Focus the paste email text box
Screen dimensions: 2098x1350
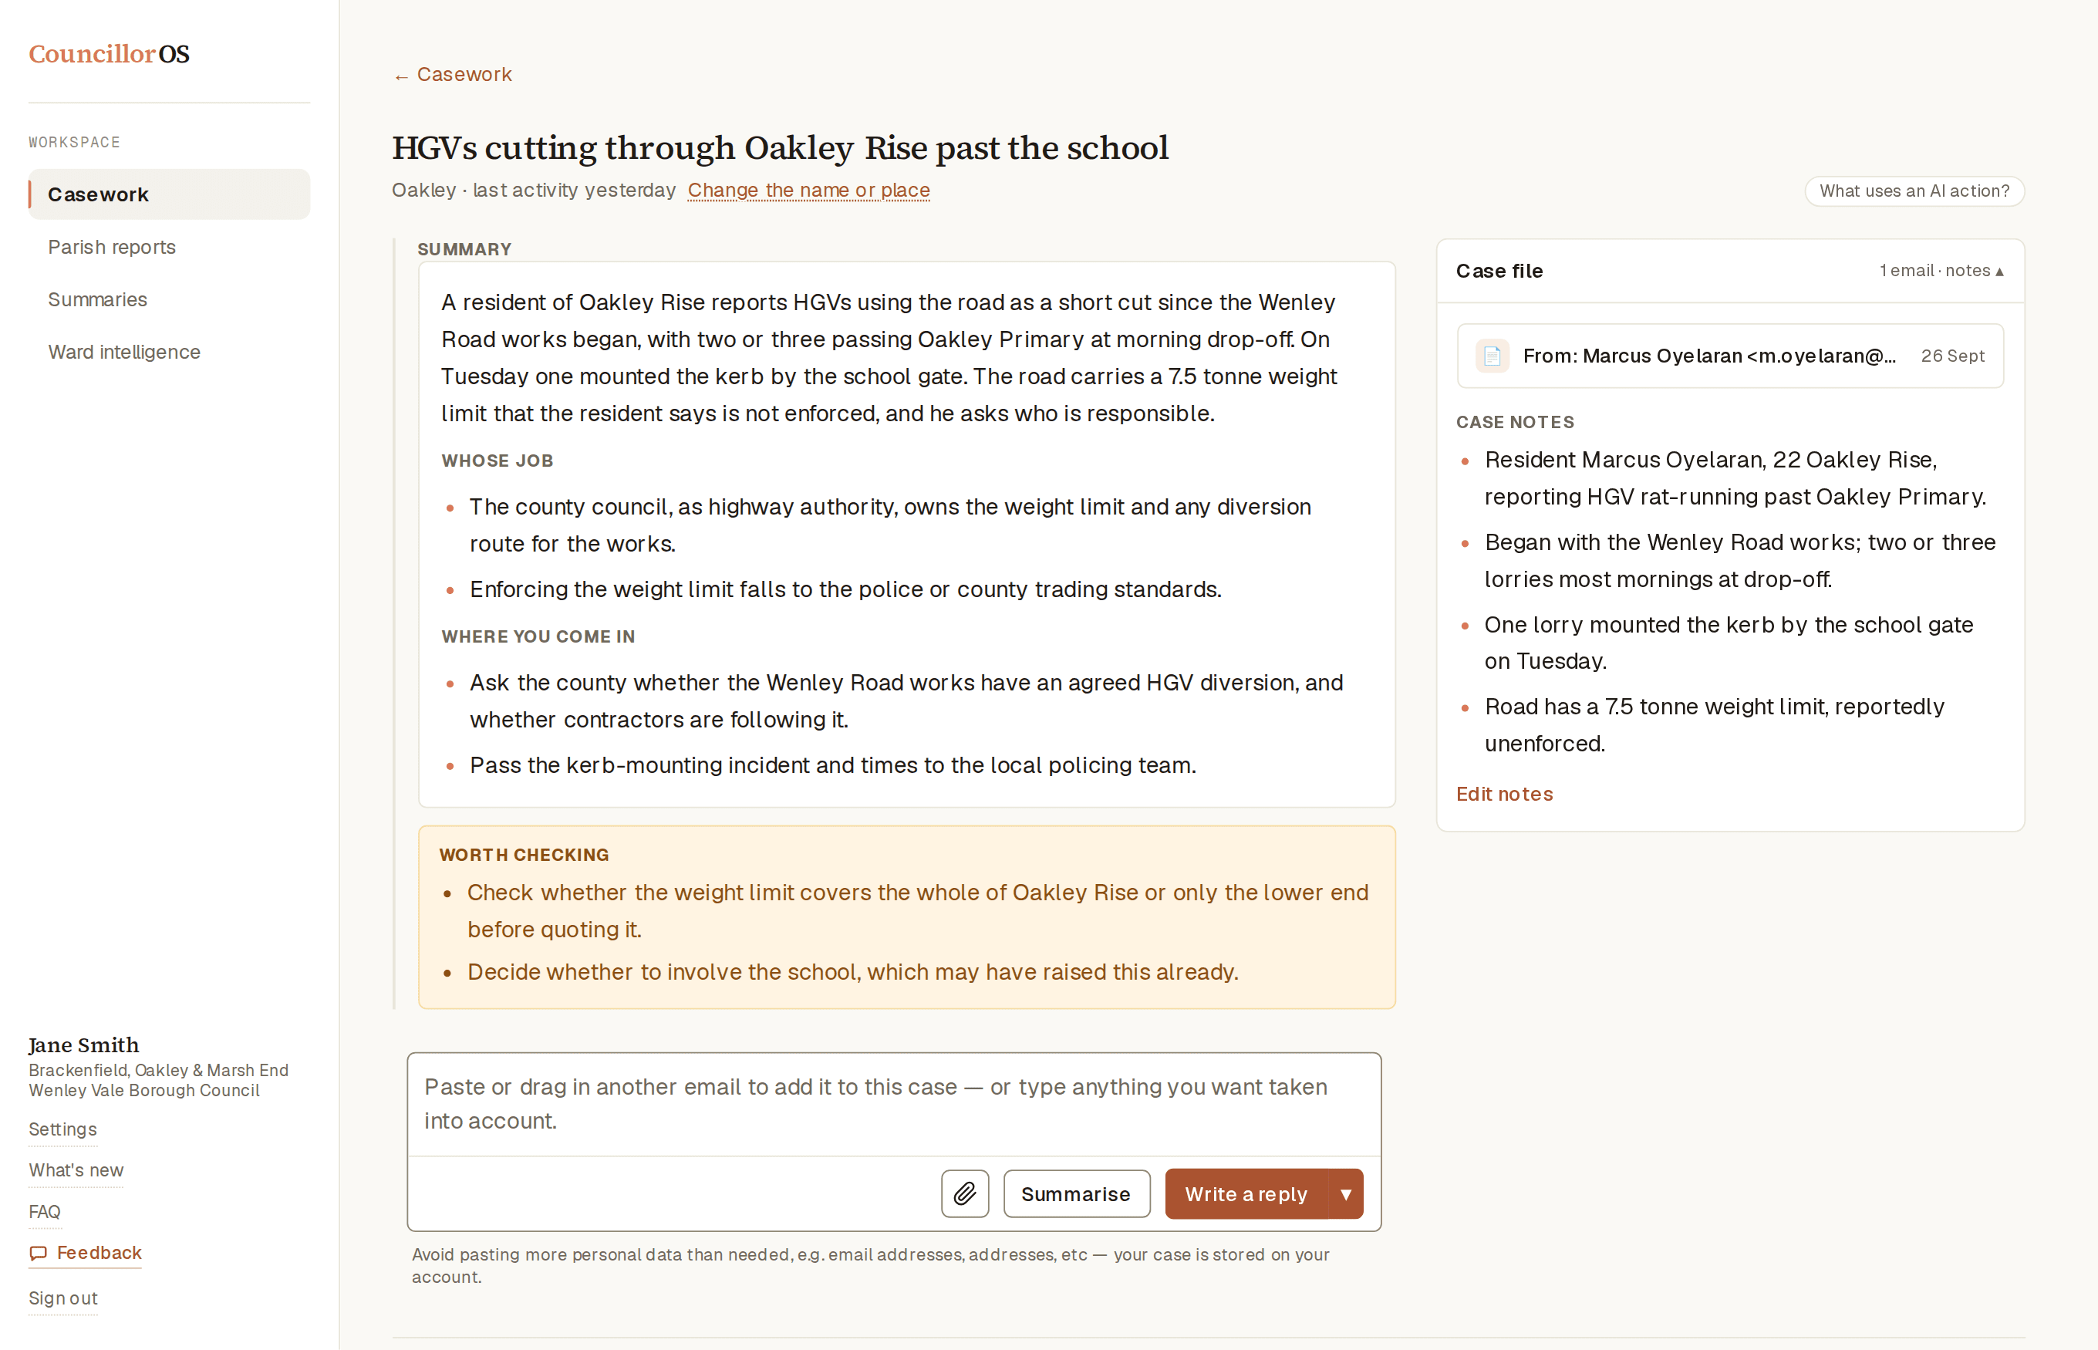894,1105
